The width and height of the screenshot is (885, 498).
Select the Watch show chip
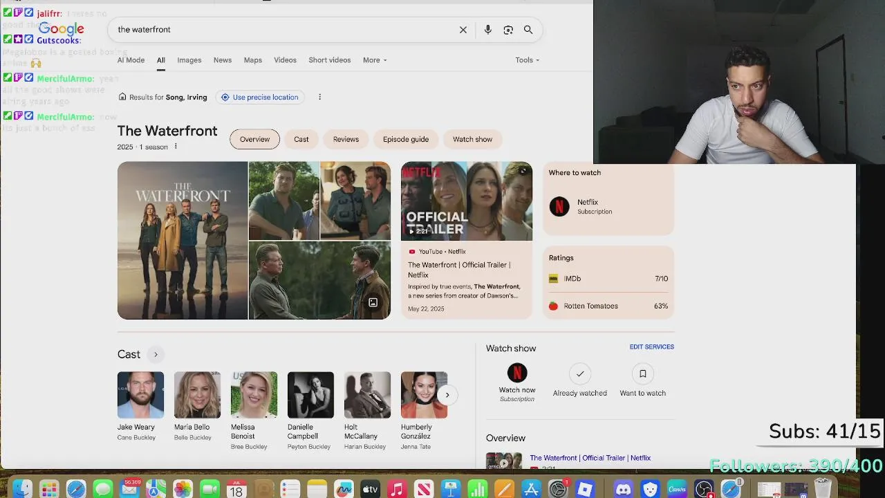[x=472, y=139]
